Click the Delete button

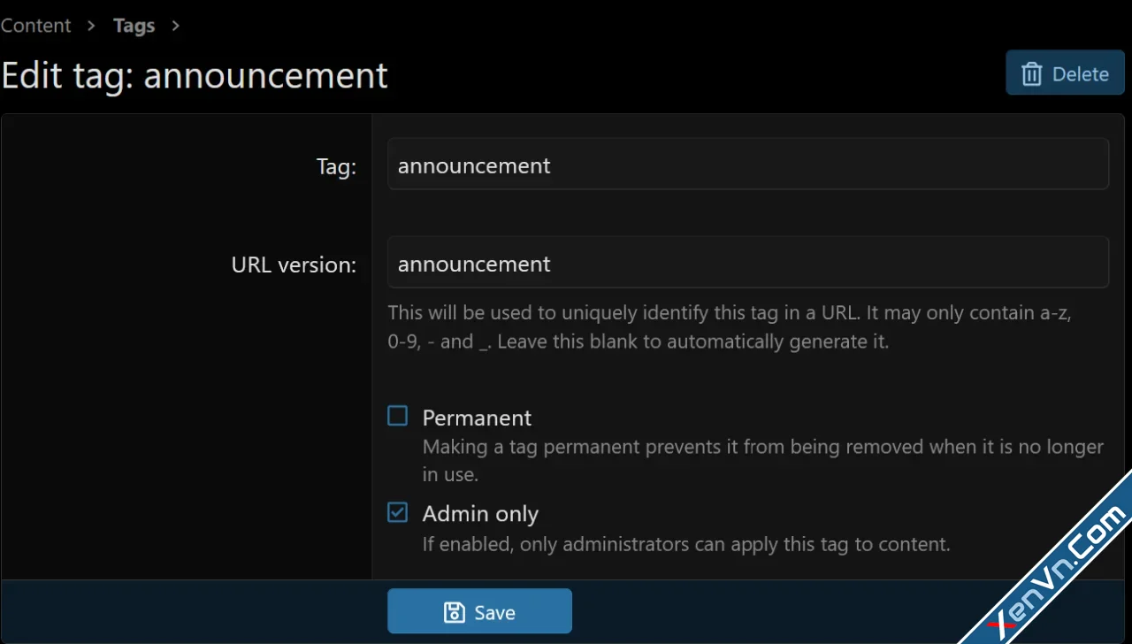click(x=1065, y=73)
